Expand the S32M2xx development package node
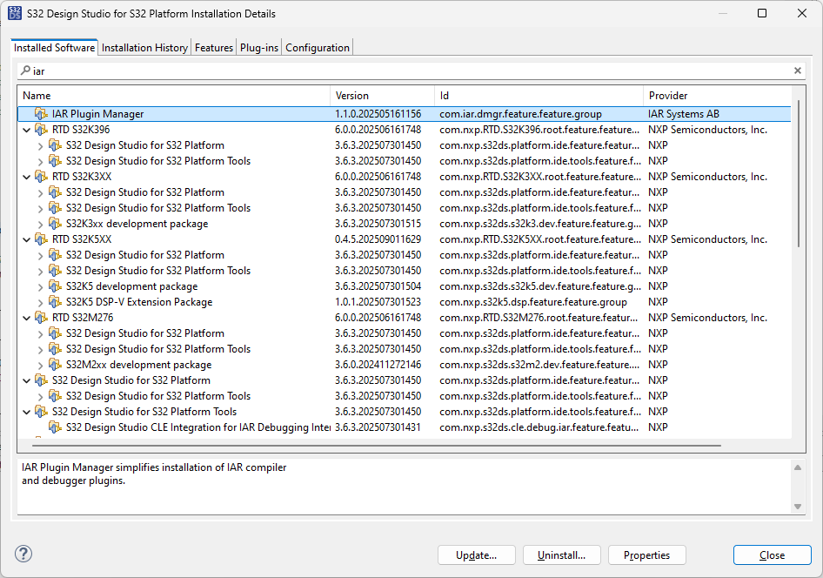 click(40, 365)
